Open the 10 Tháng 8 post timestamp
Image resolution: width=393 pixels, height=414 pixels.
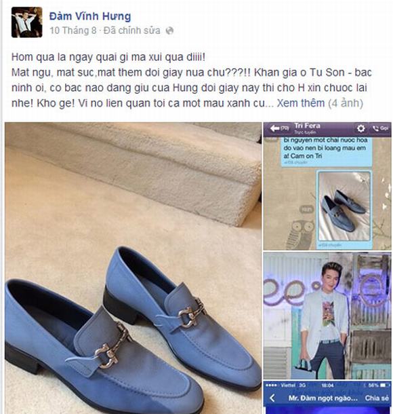point(73,31)
